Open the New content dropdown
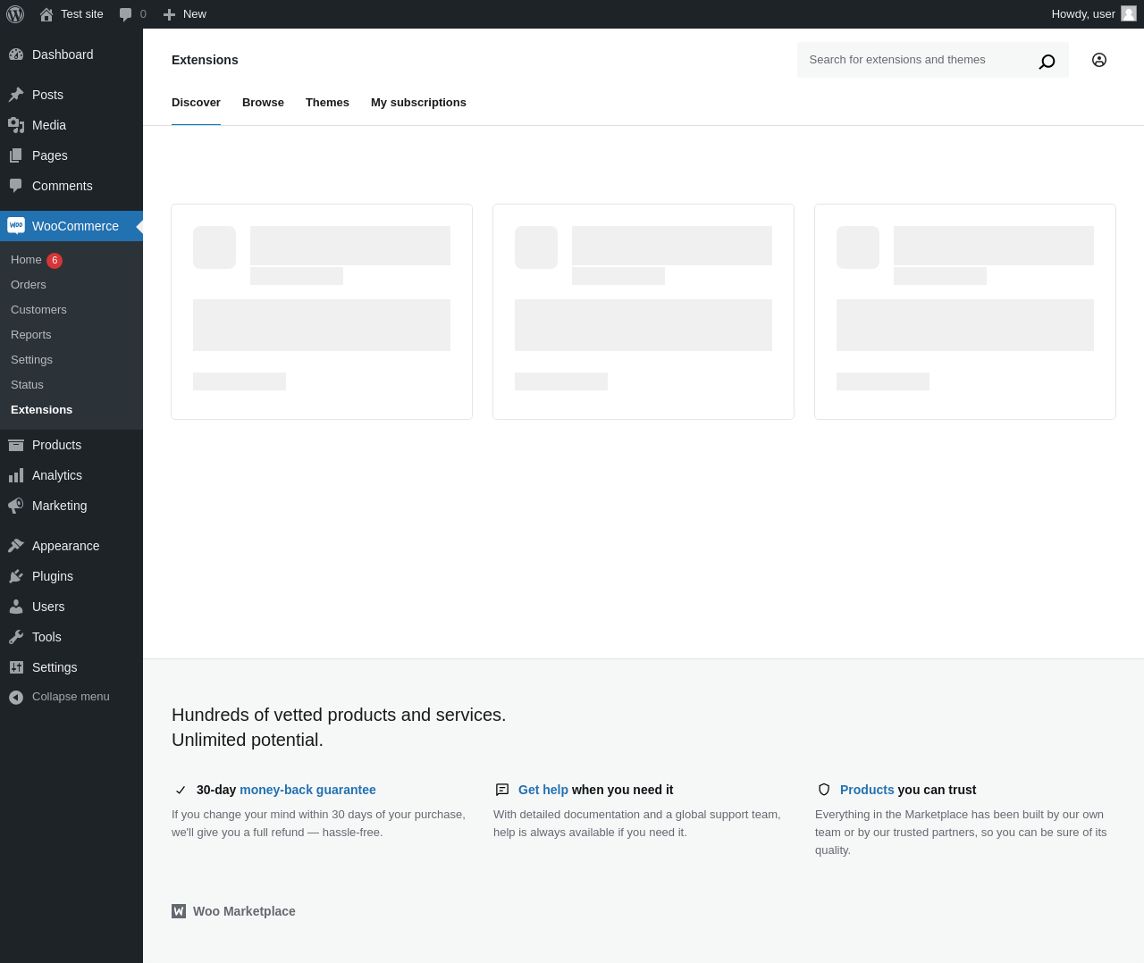 [x=185, y=14]
